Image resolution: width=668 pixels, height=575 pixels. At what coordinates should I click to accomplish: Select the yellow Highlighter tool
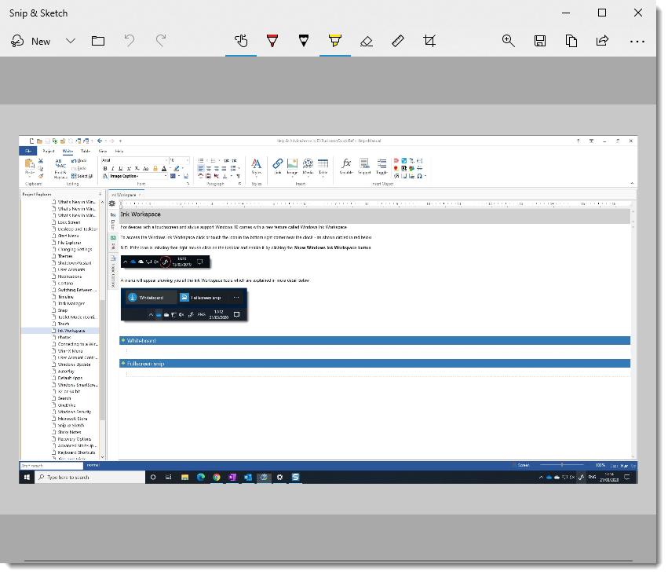pos(335,41)
